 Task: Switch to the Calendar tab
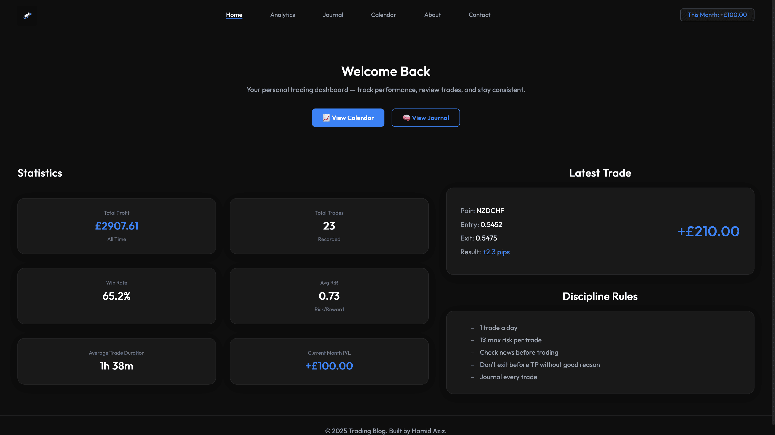coord(383,15)
